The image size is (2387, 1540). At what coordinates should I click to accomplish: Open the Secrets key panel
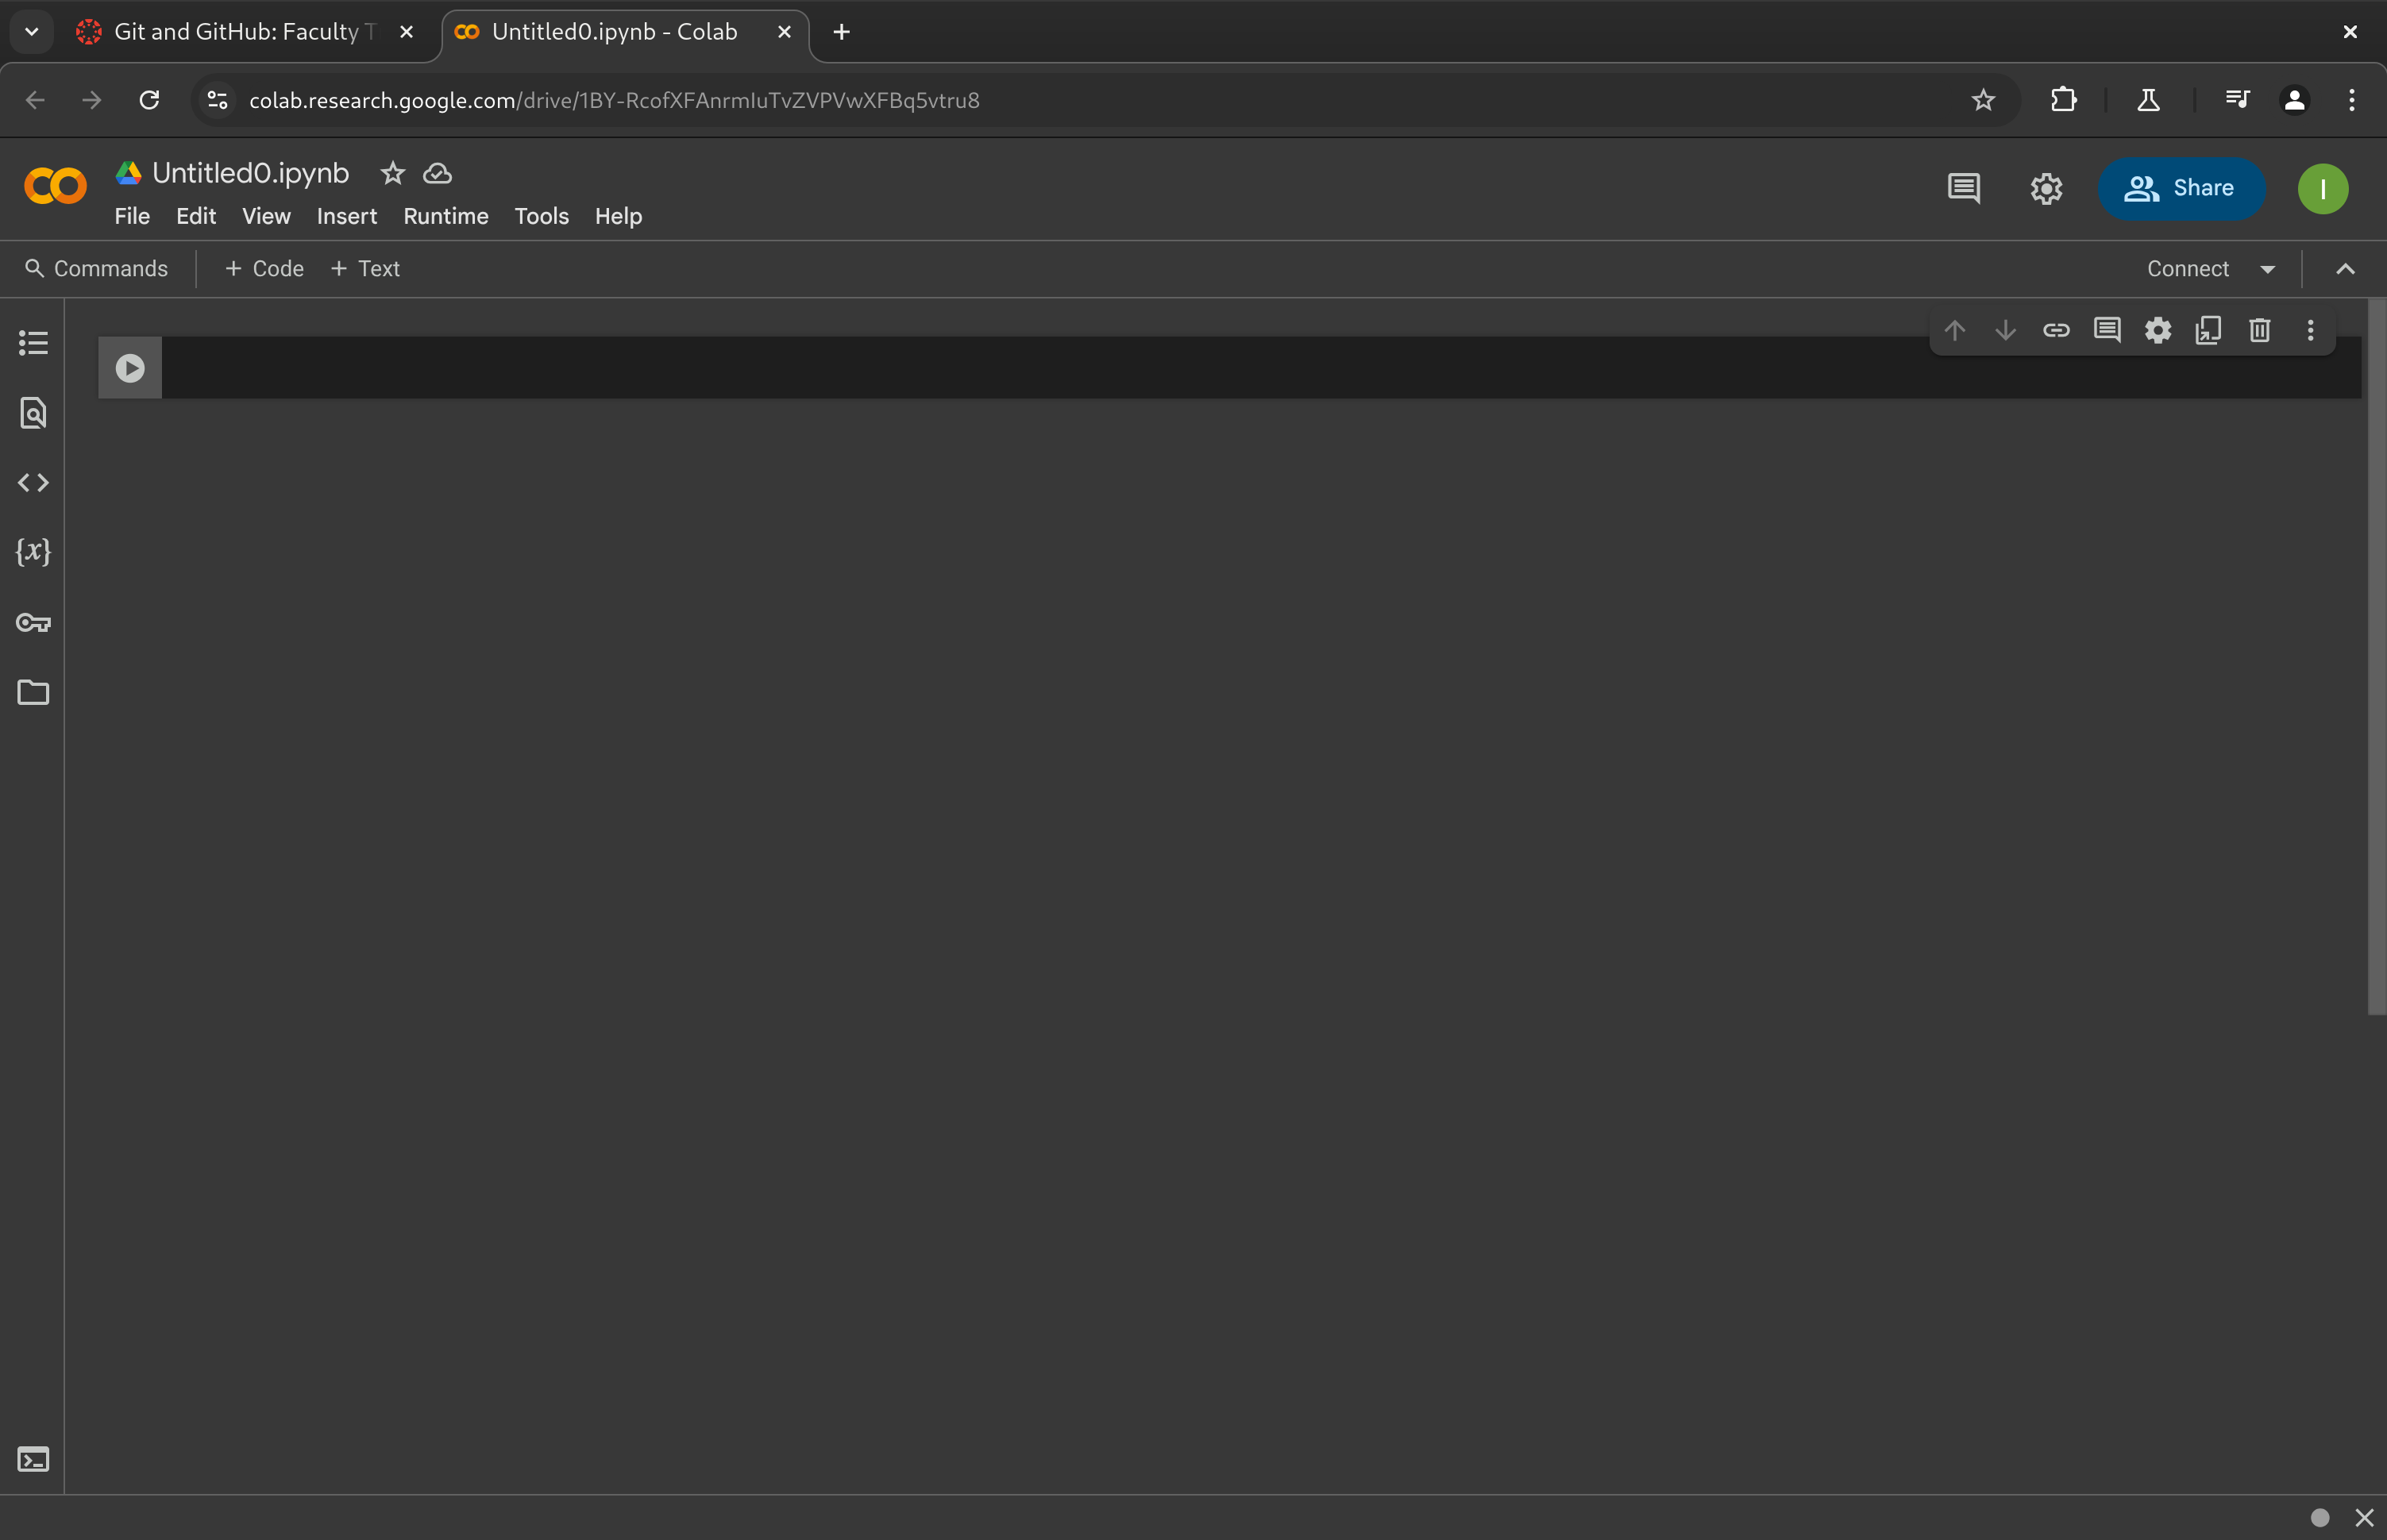pyautogui.click(x=33, y=623)
